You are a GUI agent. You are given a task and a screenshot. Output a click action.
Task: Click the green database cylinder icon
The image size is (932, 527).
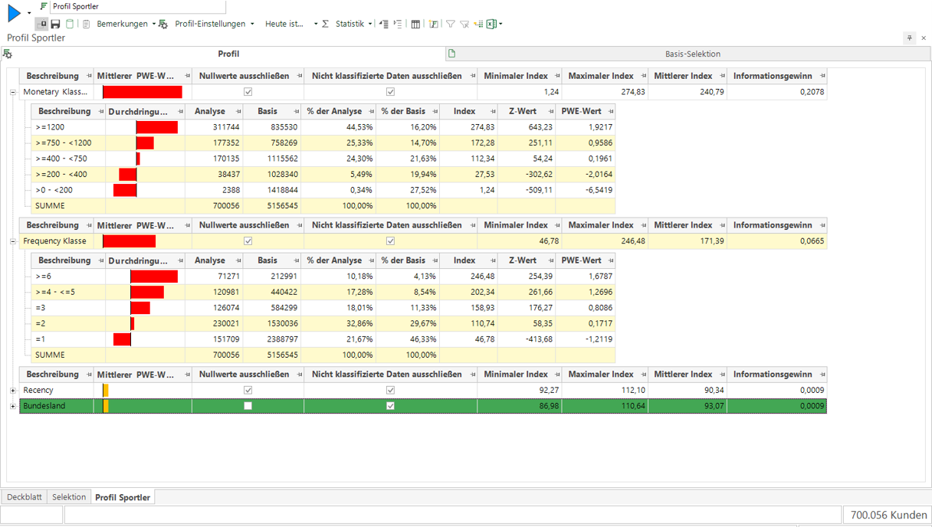click(x=70, y=24)
